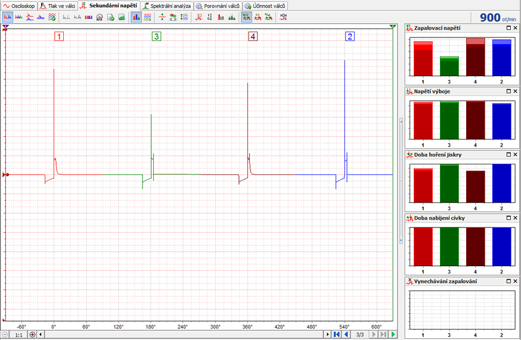This screenshot has height=340, width=521.
Task: Open the Spektrální analýza tab
Action: pyautogui.click(x=166, y=5)
